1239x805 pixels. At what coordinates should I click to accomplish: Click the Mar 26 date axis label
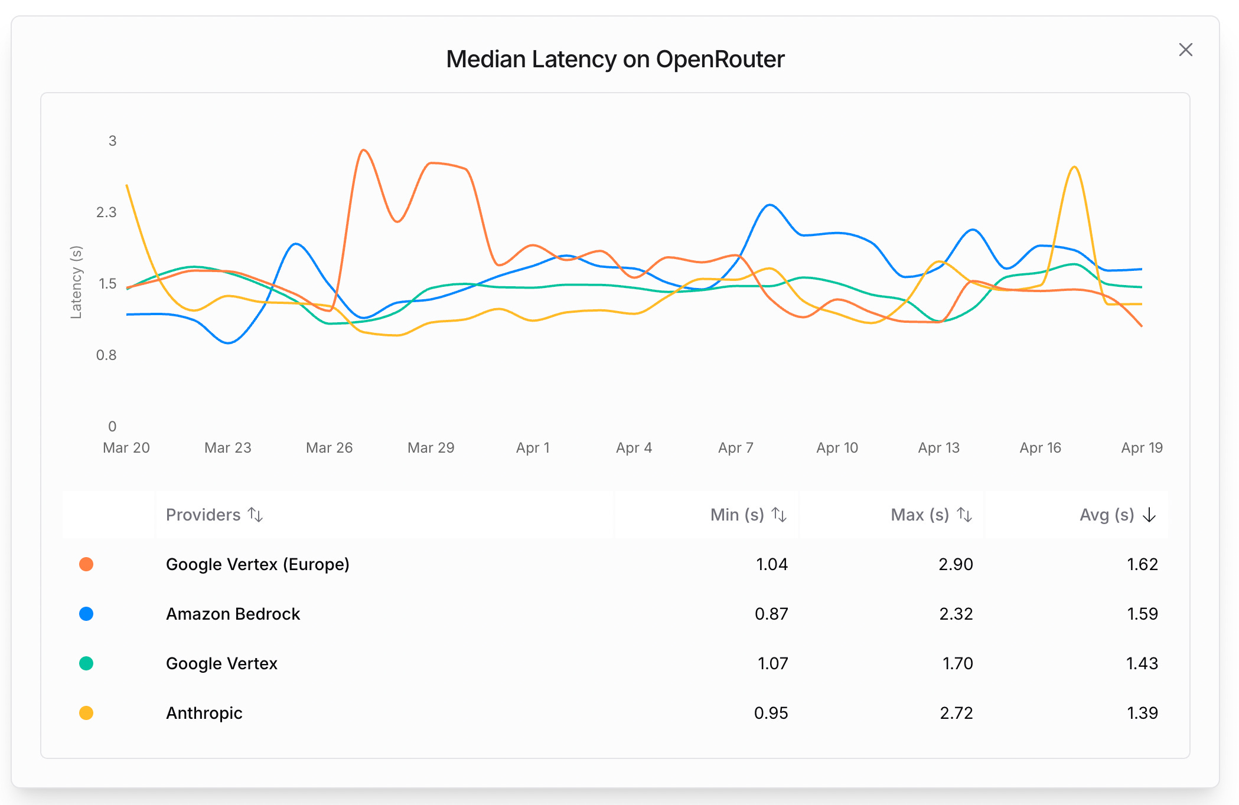click(329, 447)
